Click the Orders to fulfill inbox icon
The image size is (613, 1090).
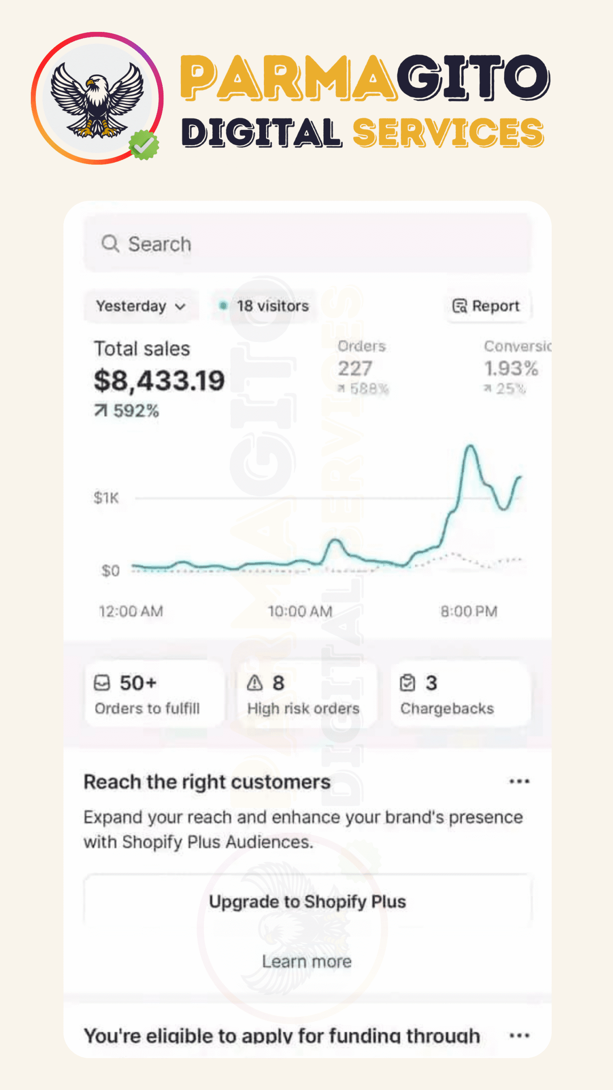click(102, 683)
